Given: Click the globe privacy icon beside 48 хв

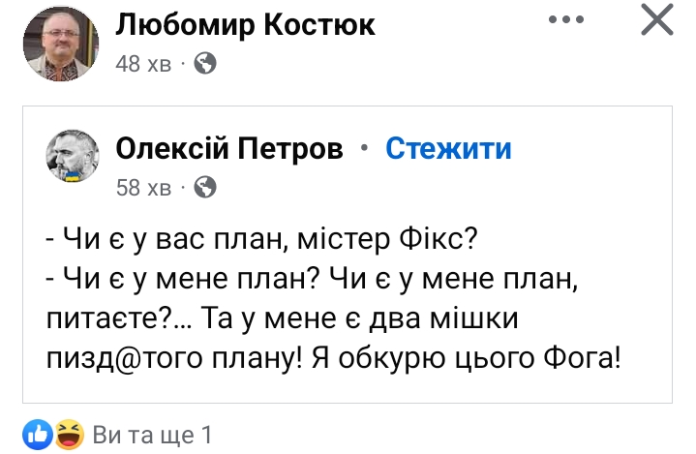Looking at the screenshot, I should coord(205,64).
